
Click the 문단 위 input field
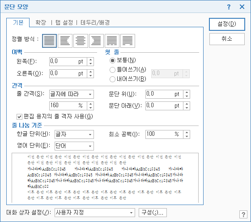164,94
